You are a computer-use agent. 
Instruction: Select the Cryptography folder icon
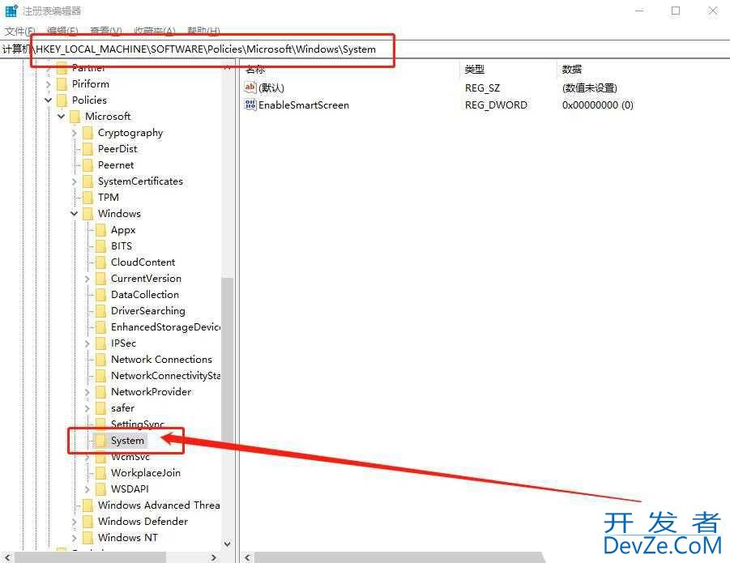coord(88,133)
